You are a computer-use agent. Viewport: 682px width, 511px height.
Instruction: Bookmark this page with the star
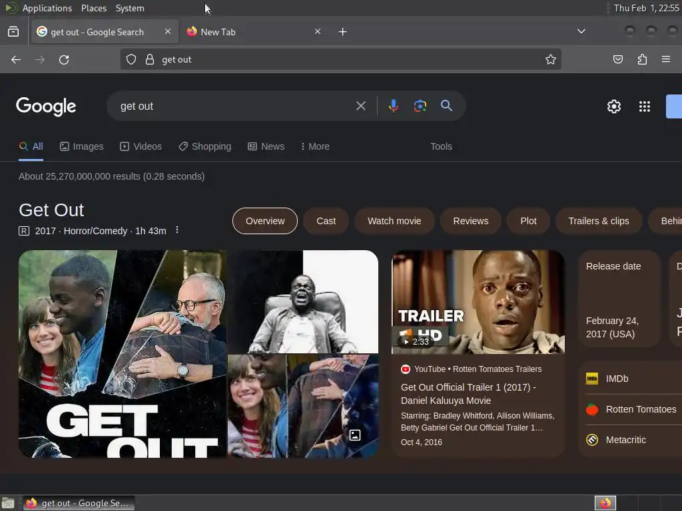(x=551, y=59)
